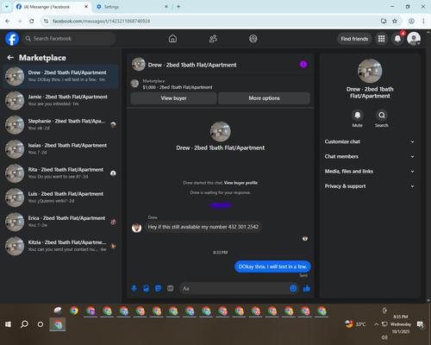431x345 pixels.
Task: Click the Find friends button
Action: coord(354,39)
